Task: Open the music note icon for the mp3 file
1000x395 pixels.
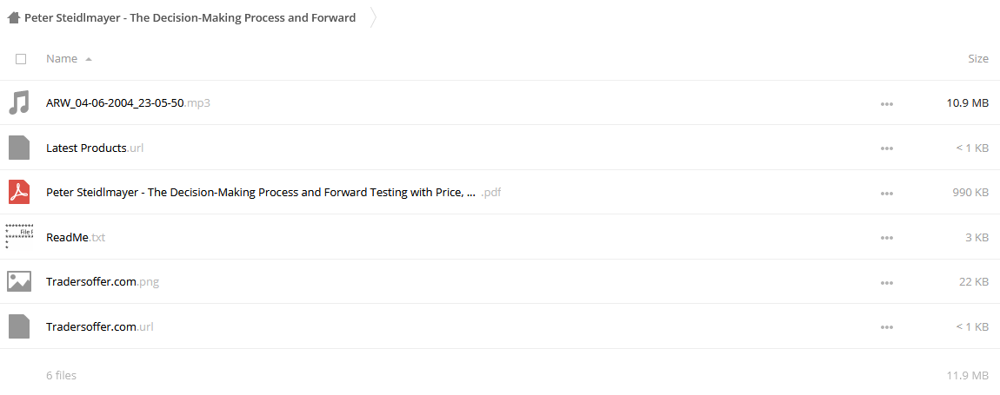Action: [19, 102]
